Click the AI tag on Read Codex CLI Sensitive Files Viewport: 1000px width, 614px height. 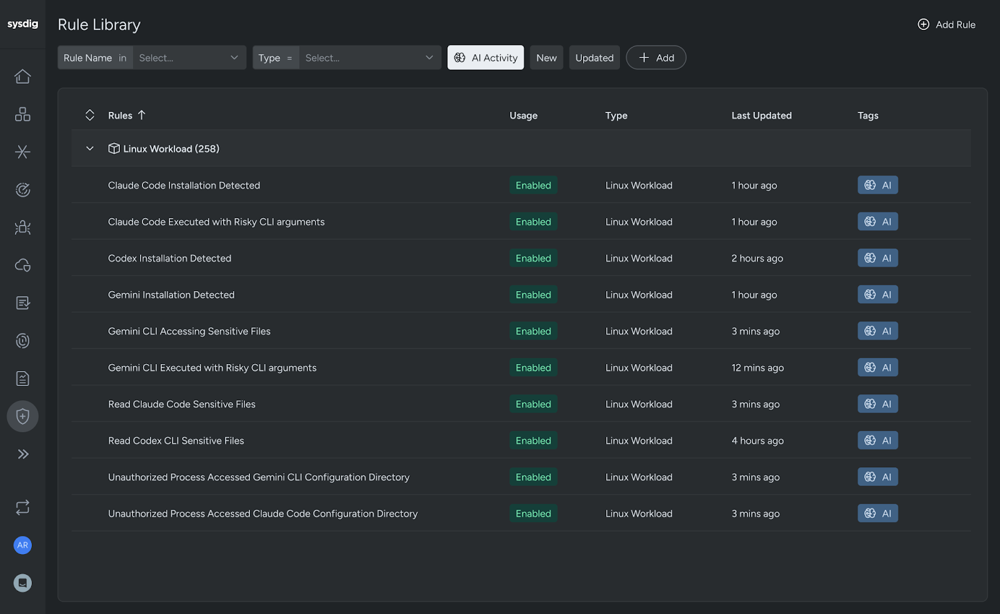pyautogui.click(x=877, y=440)
